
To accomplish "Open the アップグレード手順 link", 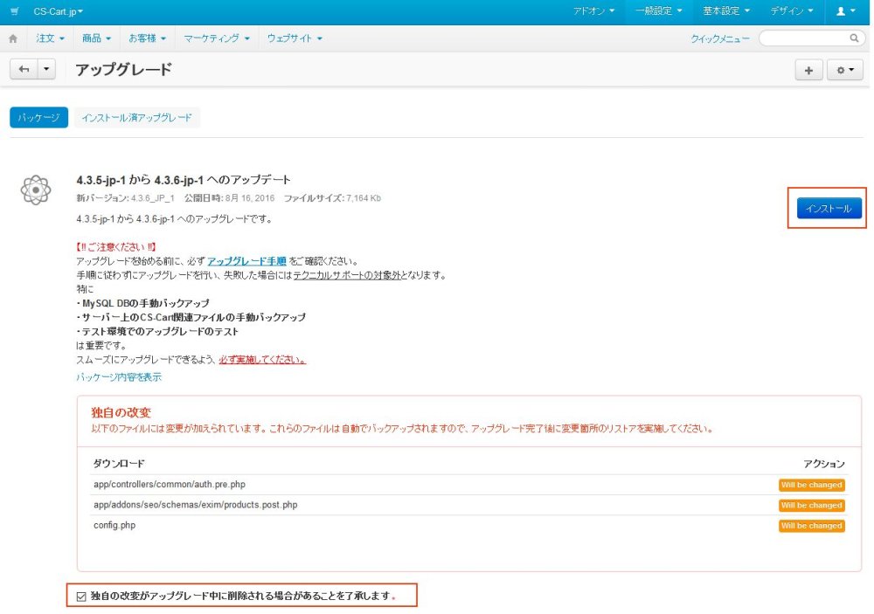I will click(x=247, y=261).
